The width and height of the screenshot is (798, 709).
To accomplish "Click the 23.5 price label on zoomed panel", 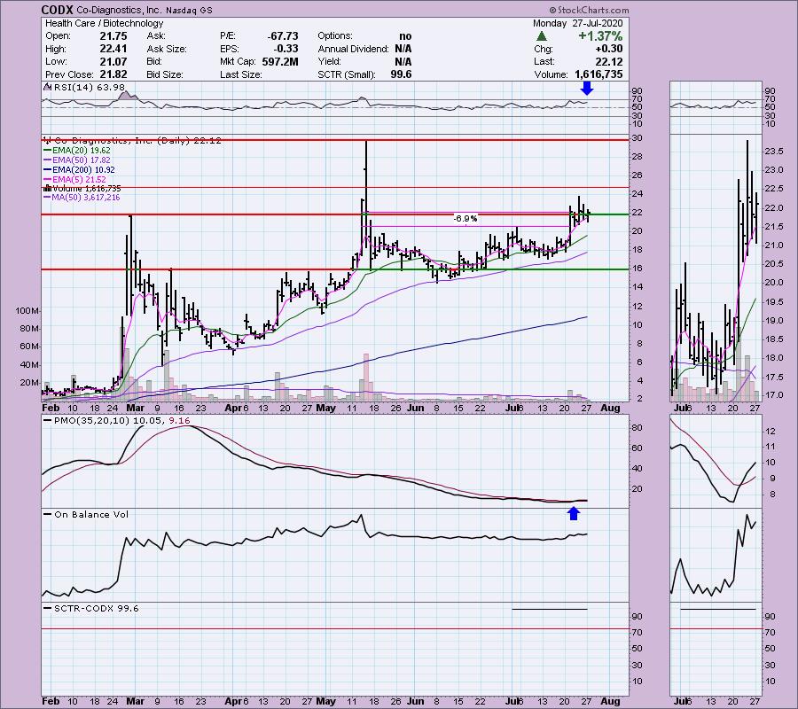I will click(773, 151).
